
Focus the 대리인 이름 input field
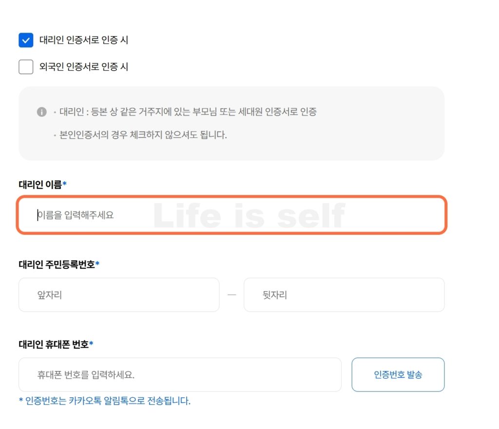pos(231,215)
